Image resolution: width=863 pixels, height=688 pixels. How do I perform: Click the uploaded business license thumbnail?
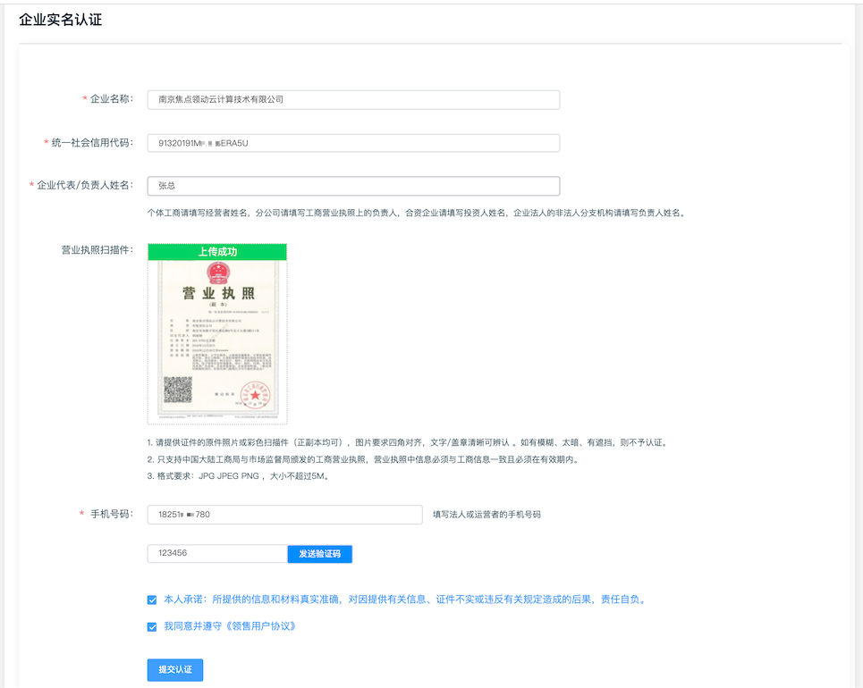tap(216, 340)
